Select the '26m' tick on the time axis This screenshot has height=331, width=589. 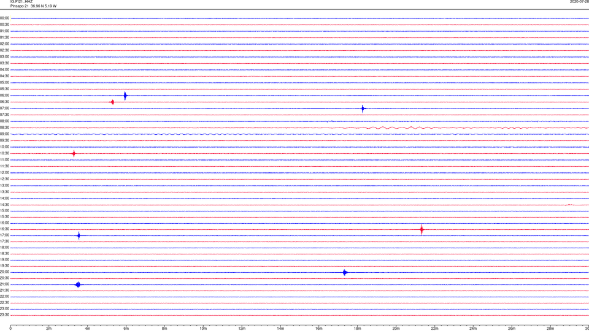coord(512,329)
